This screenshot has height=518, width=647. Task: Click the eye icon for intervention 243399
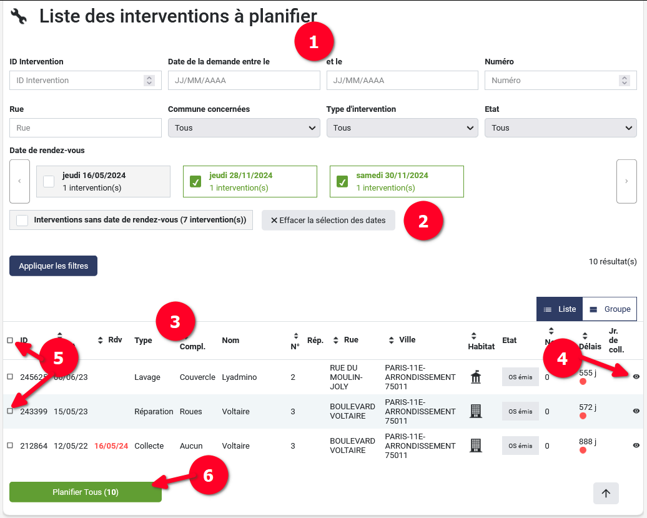click(x=636, y=411)
